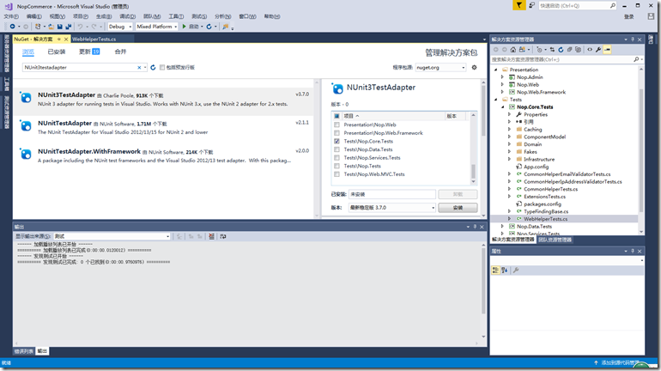Image resolution: width=661 pixels, height=371 pixels.
Task: Switch to the 已安装 NuGet tab
Action: (x=57, y=52)
